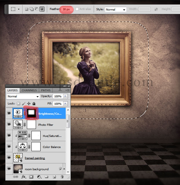Image resolution: width=180 pixels, height=185 pixels.
Task: Click the Create new group folder icon
Action: (46, 177)
